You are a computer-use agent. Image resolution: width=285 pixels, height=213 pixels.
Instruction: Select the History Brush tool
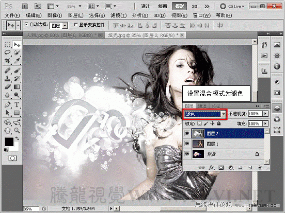pos(17,78)
